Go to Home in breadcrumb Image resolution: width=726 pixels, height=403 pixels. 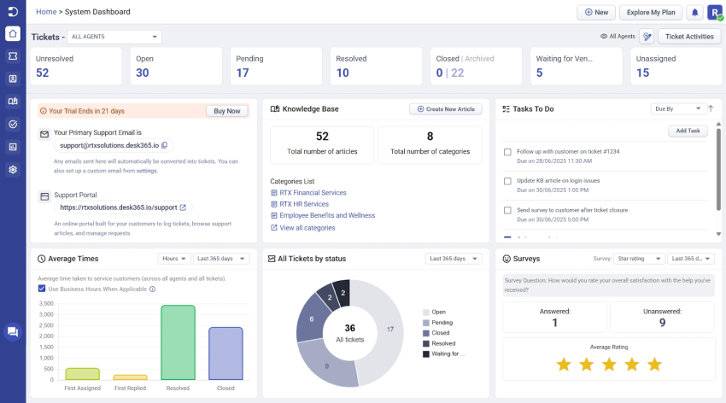(46, 12)
